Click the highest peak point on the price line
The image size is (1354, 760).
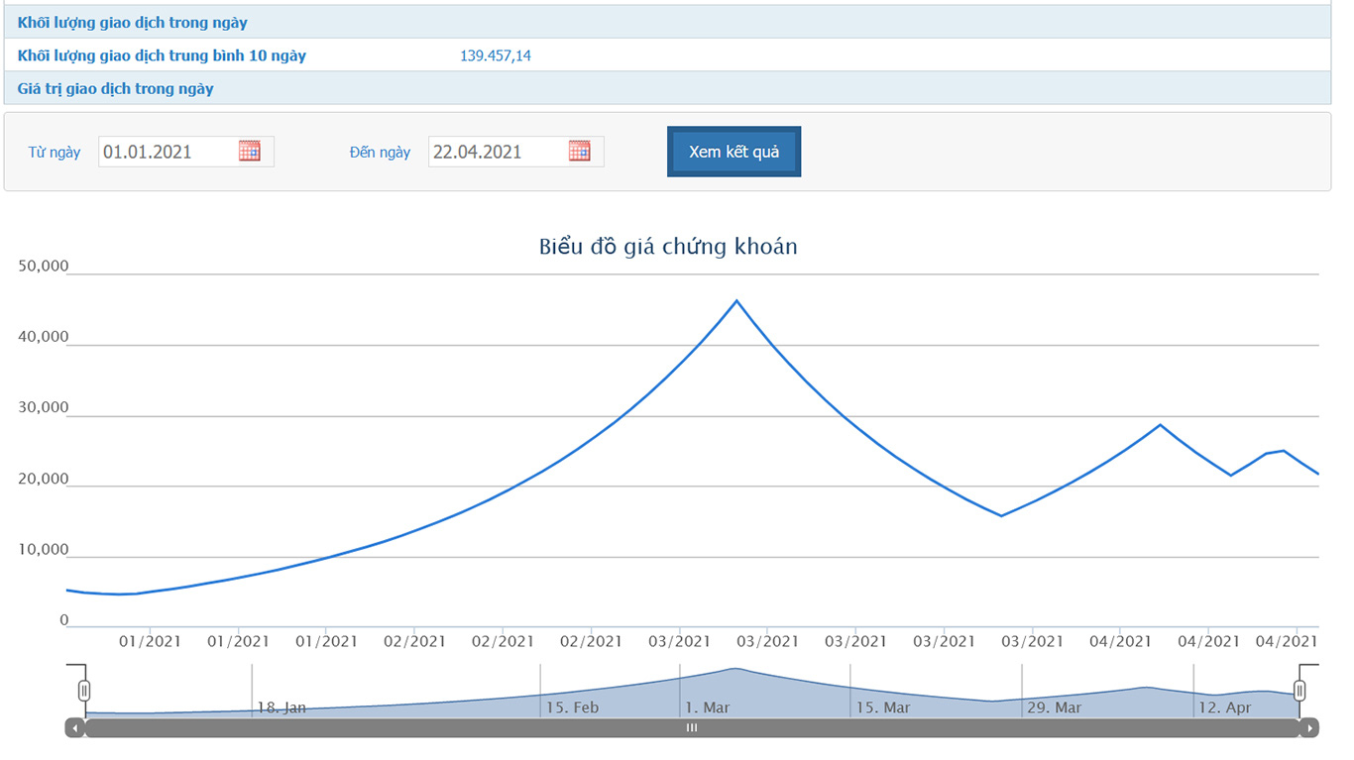click(x=735, y=300)
